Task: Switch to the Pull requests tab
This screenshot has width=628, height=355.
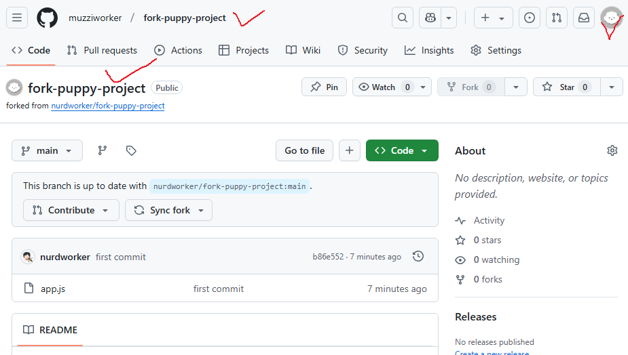Action: [x=102, y=50]
